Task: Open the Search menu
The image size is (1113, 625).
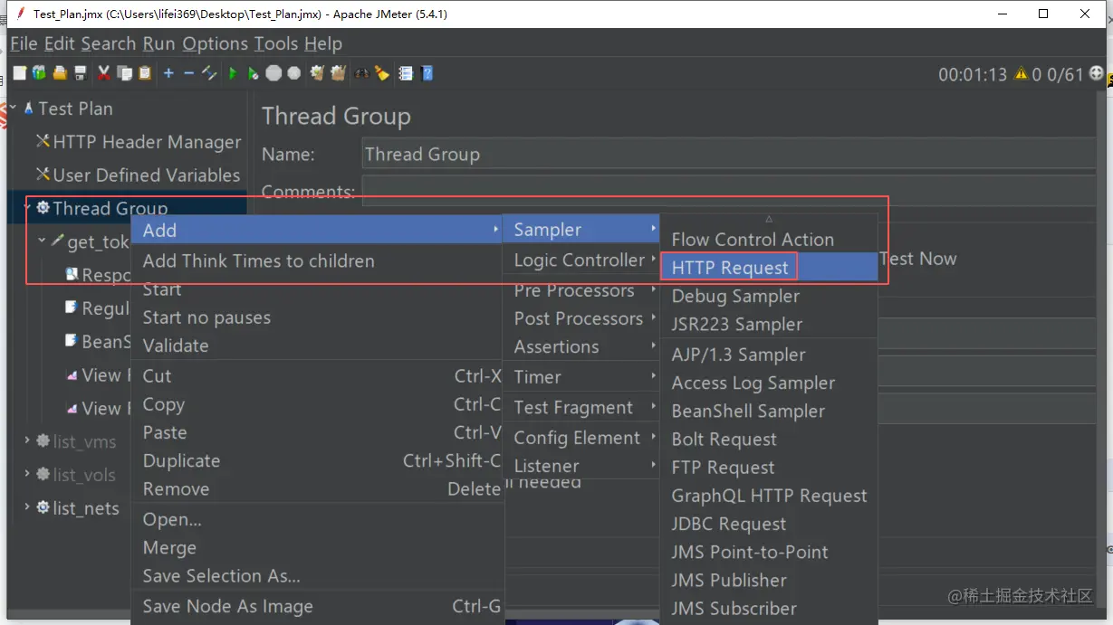Action: tap(108, 43)
